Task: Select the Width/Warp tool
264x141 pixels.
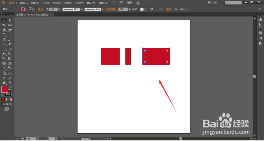Action: click(4, 54)
